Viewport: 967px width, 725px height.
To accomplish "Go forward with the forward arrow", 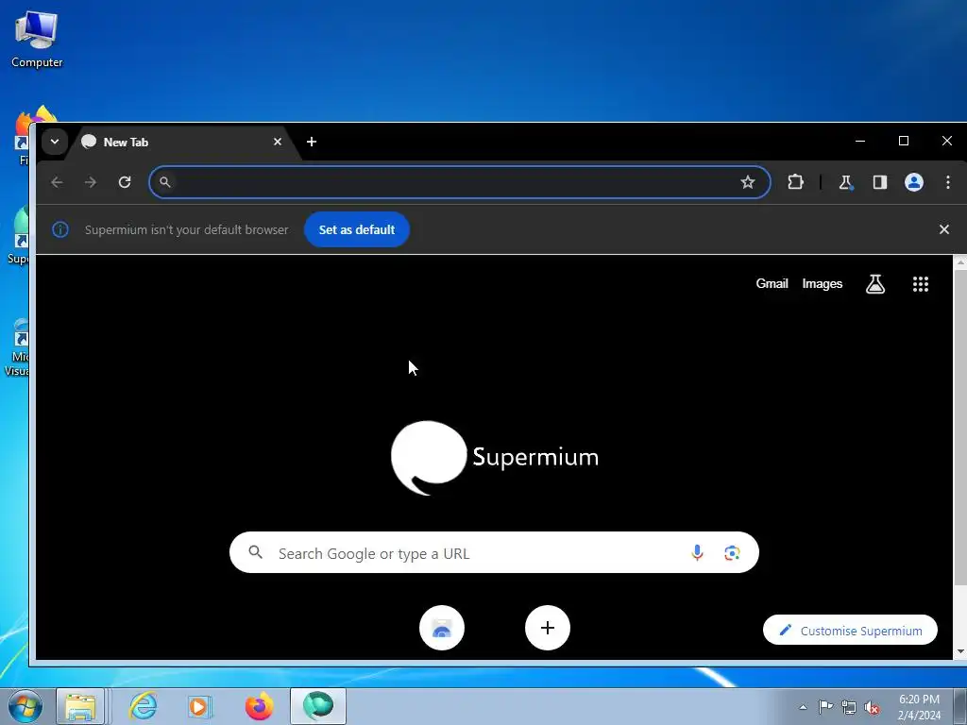I will click(x=91, y=182).
